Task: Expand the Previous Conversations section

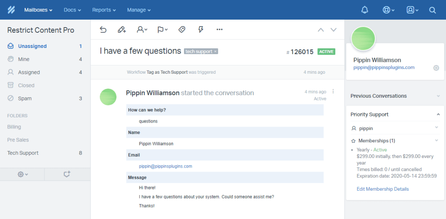Action: [395, 96]
